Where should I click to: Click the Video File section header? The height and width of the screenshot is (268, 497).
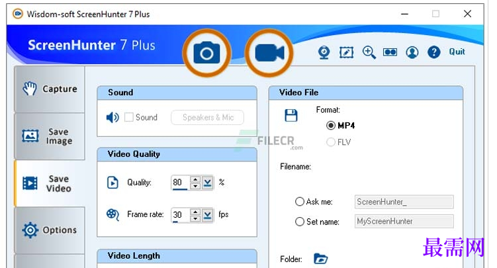coord(366,93)
